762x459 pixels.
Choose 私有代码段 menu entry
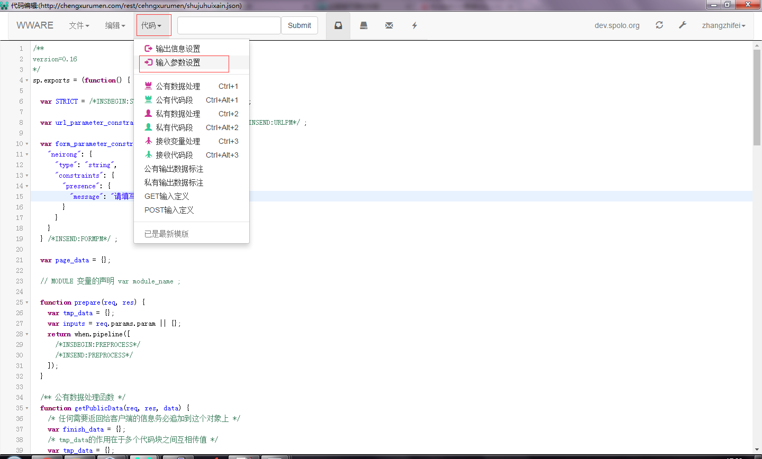tap(192, 127)
